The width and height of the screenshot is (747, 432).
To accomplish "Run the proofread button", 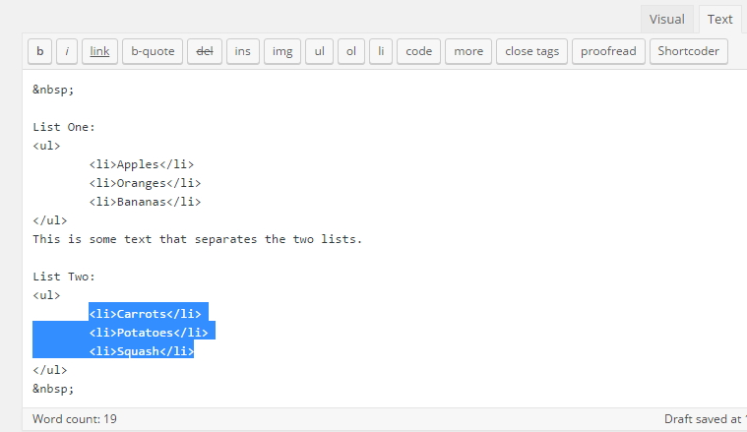I will [x=608, y=51].
